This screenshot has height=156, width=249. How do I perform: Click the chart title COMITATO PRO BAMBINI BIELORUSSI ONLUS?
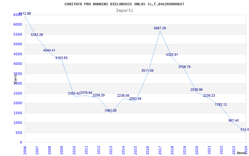coord(124,4)
